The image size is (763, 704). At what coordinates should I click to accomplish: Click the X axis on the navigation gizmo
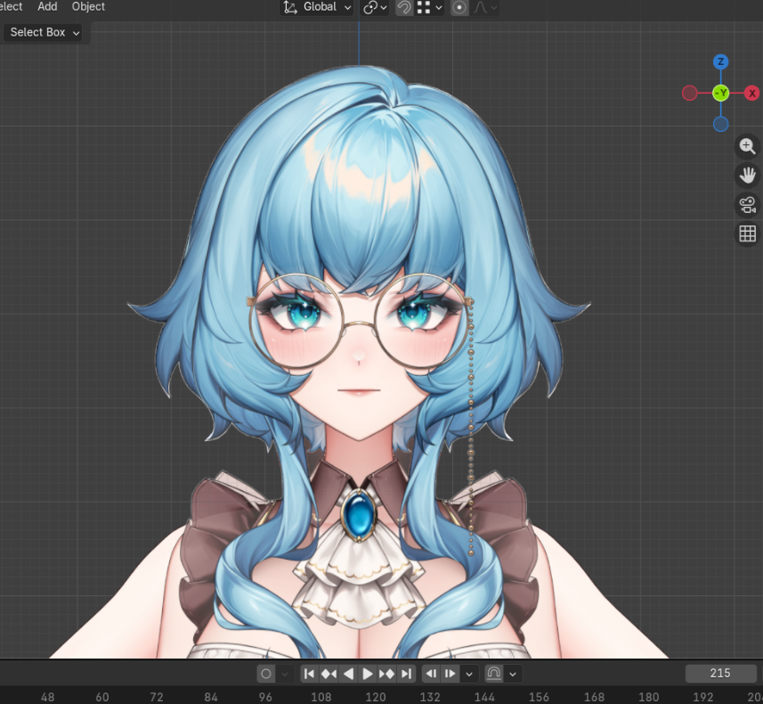click(x=751, y=93)
